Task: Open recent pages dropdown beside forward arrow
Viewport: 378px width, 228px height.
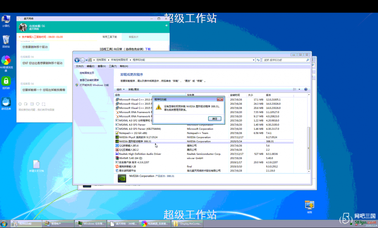Action: 86,60
